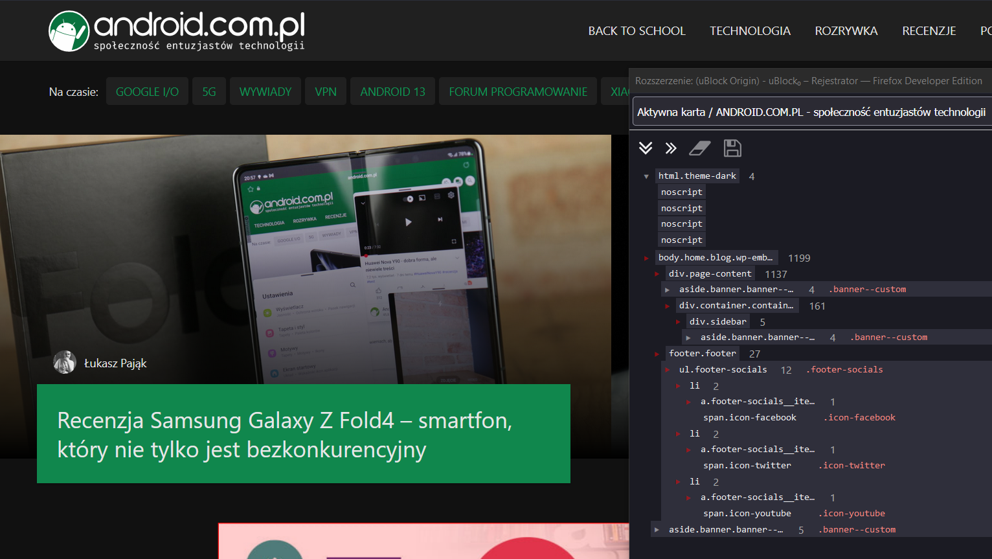
Task: Open the TECHNOLOGIA menu item
Action: pos(750,30)
